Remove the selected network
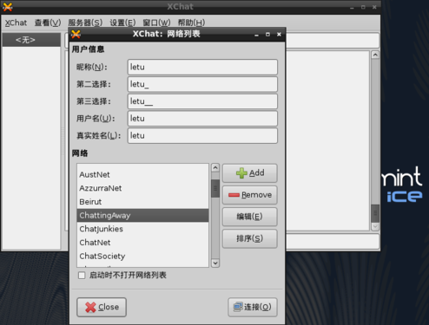429x325 pixels. tap(250, 195)
